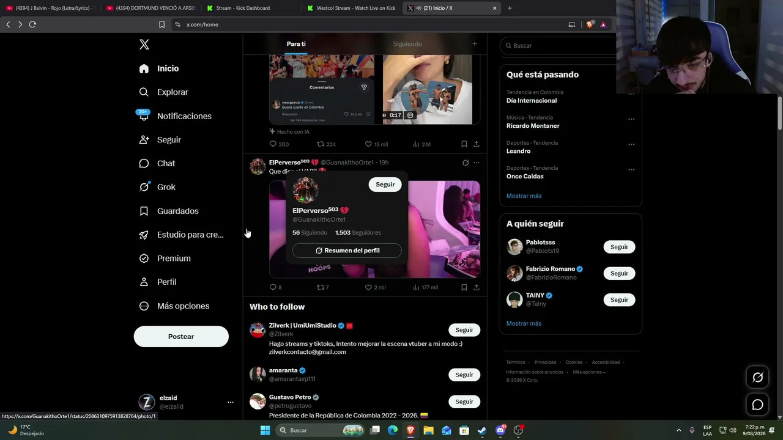The height and width of the screenshot is (440, 783).
Task: Follow Pablotsss in A quién seguir
Action: pos(619,247)
